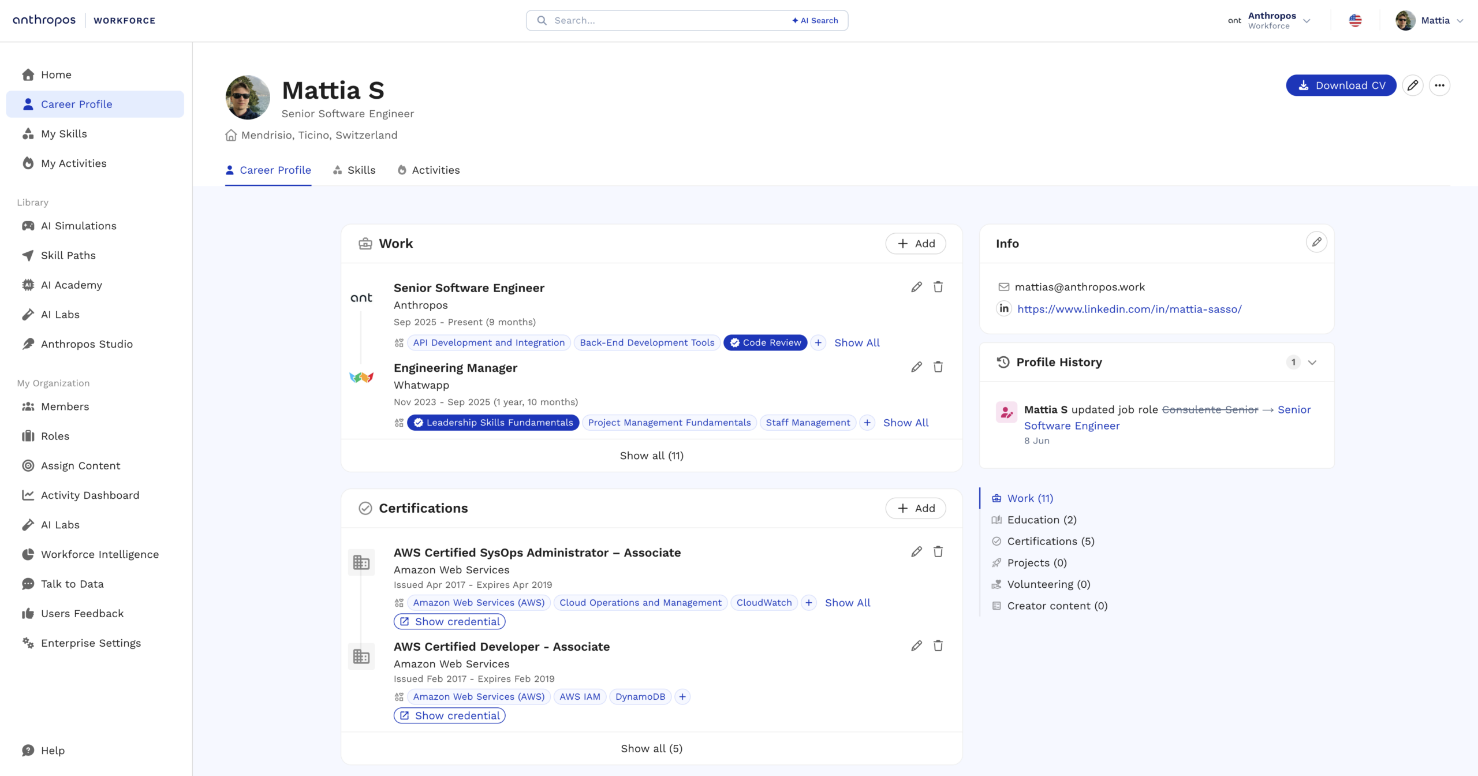This screenshot has width=1478, height=776.
Task: Collapse the Profile History section chevron
Action: coord(1312,363)
